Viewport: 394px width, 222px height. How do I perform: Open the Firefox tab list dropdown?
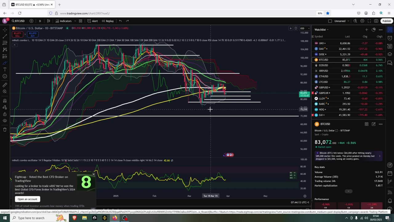coord(353,4)
